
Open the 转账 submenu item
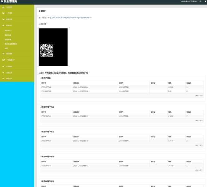[x=6, y=48]
